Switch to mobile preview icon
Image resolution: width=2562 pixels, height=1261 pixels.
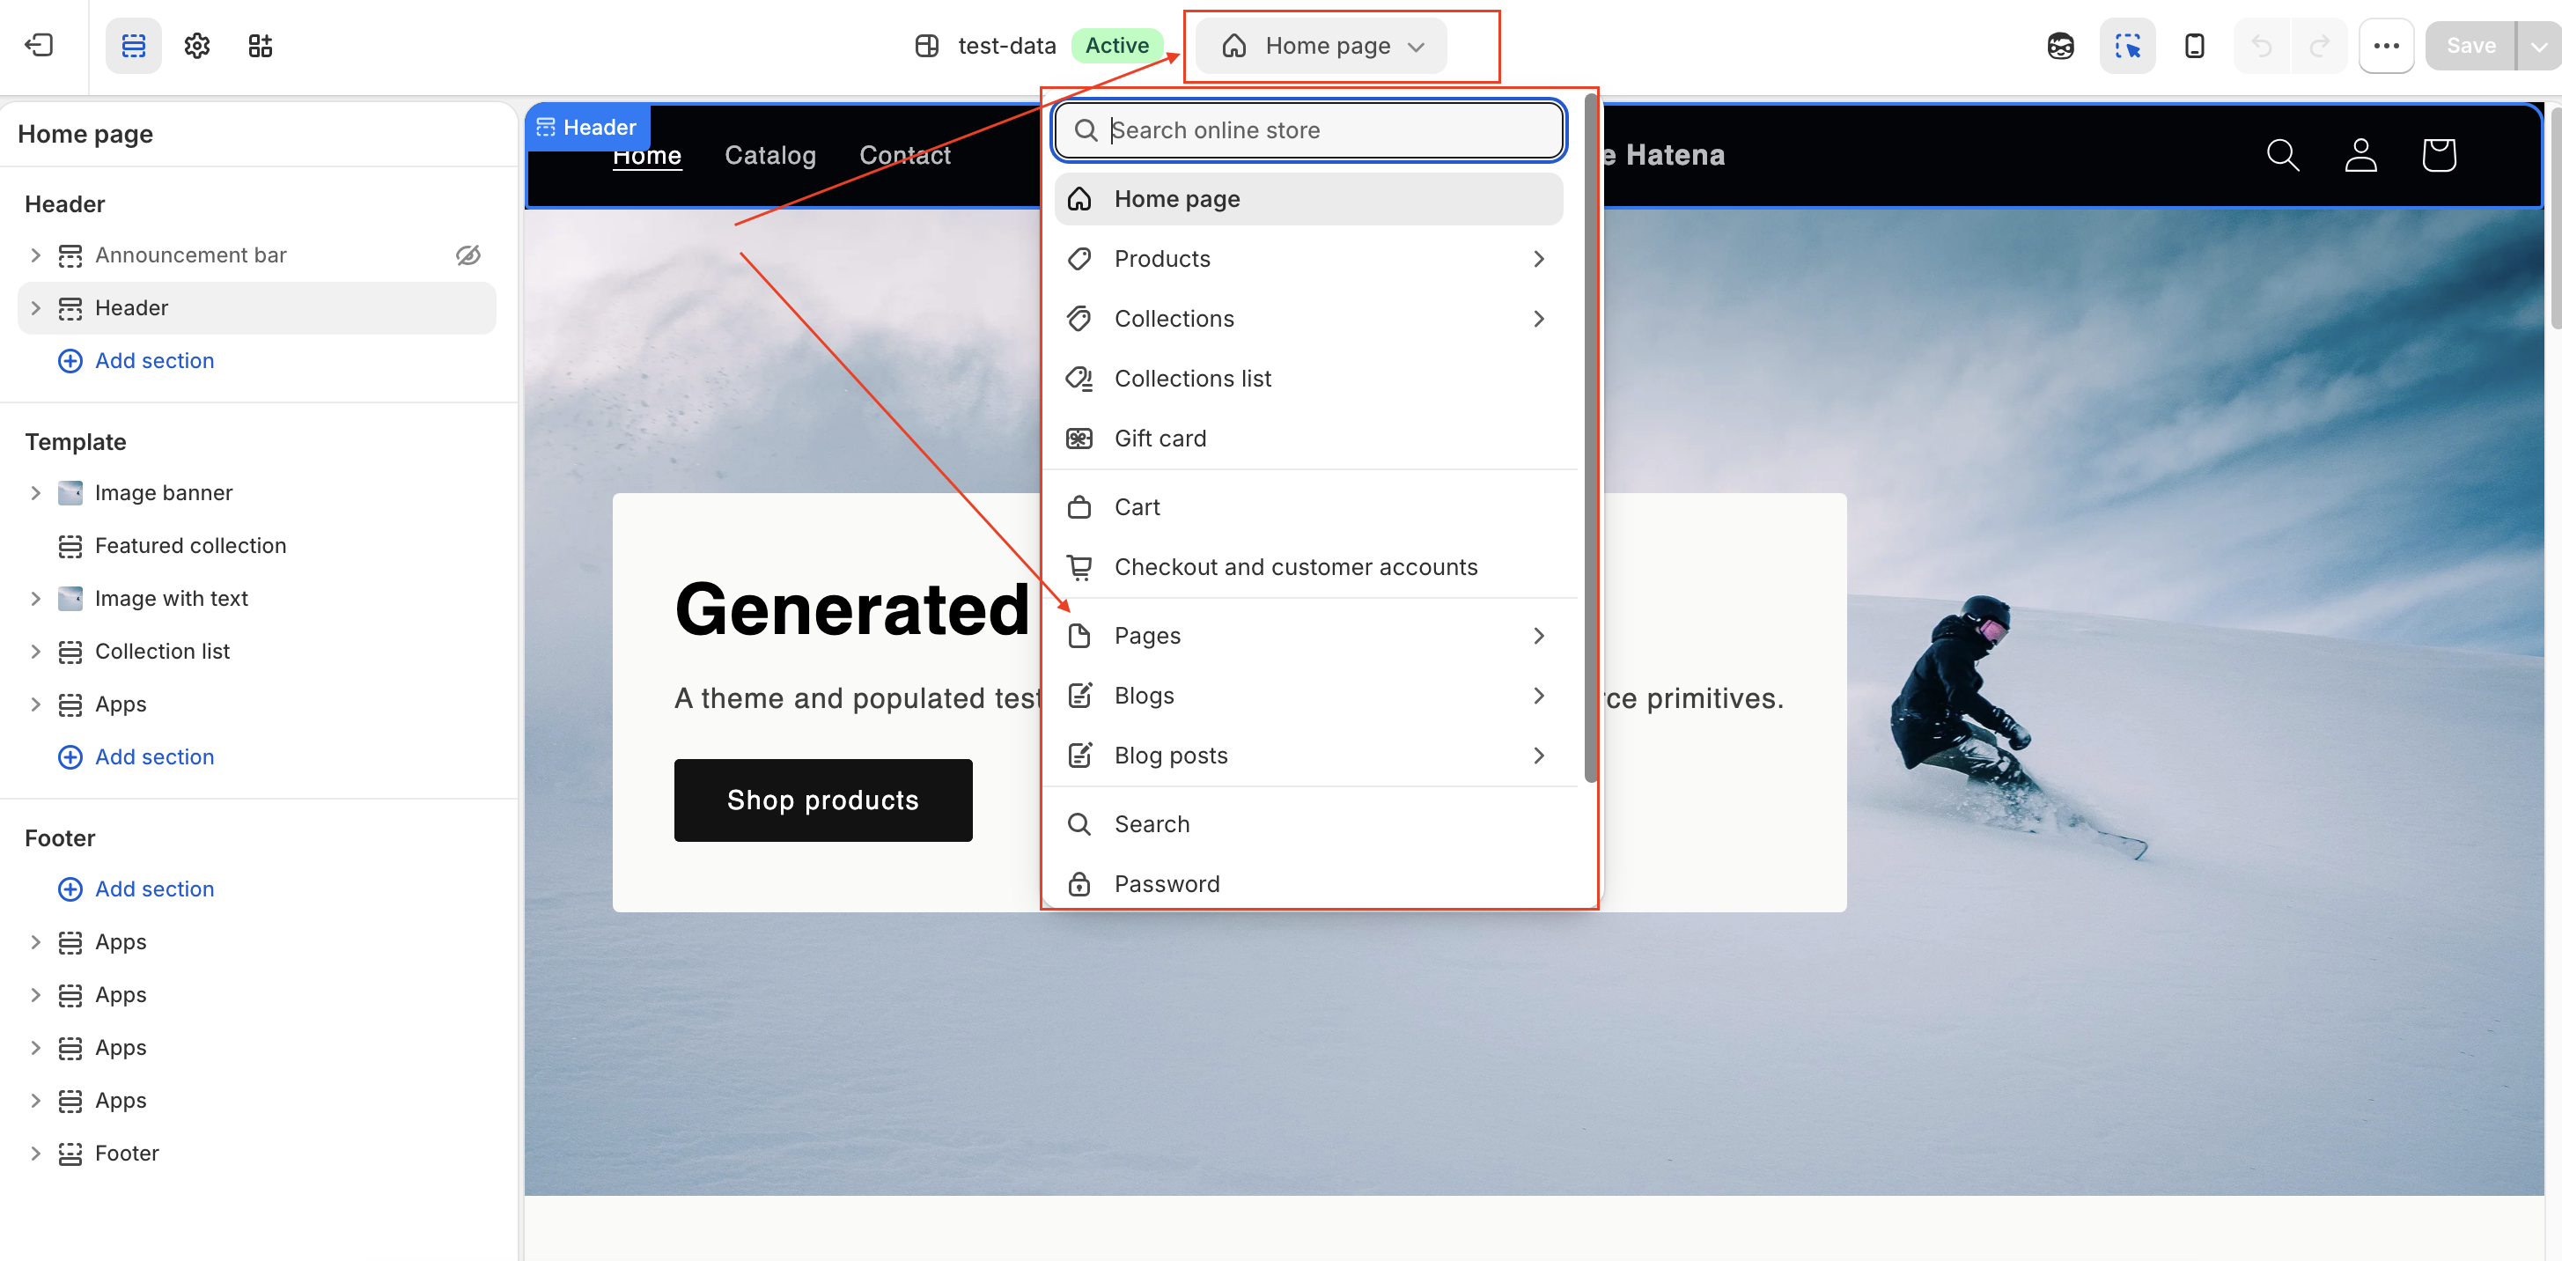pyautogui.click(x=2194, y=46)
